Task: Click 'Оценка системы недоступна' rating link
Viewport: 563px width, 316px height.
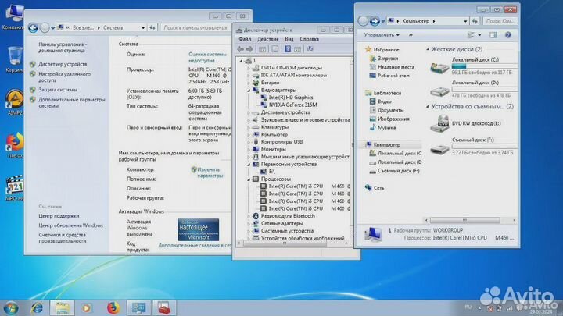Action: (x=207, y=57)
